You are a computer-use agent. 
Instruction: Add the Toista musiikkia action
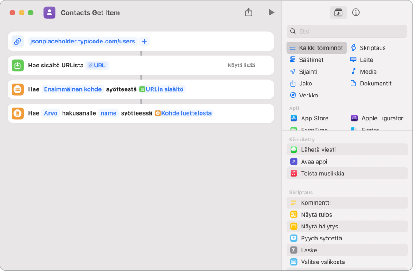click(x=347, y=174)
